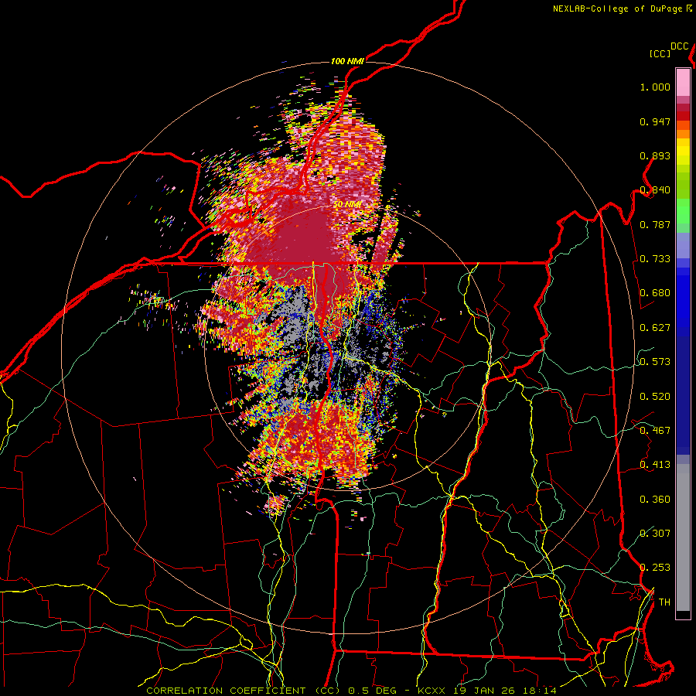Click the 0.5 DEG elevation text in the caption

(374, 691)
